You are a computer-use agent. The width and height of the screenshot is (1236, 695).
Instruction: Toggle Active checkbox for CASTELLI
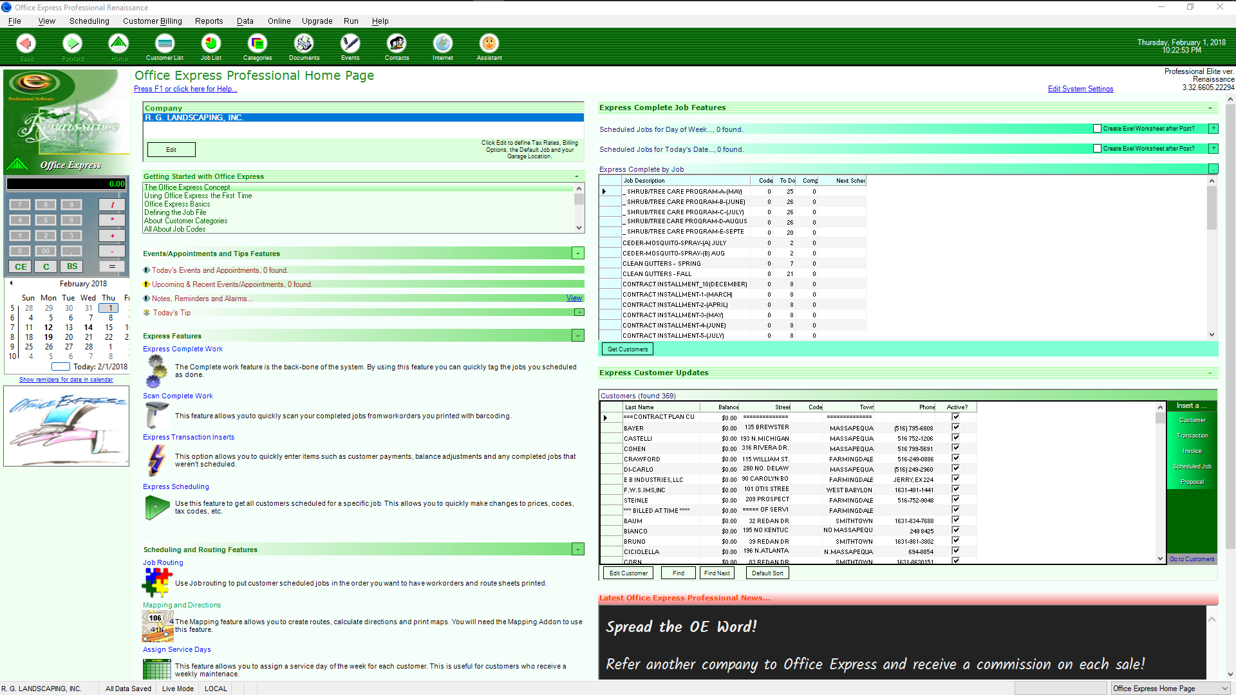(x=956, y=438)
